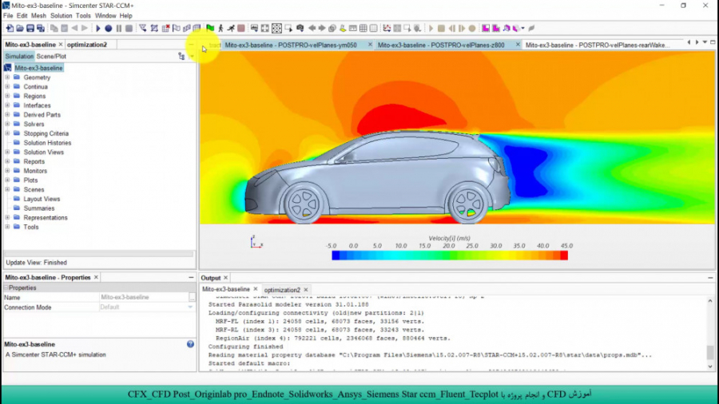Click the New Simulation toolbar icon
This screenshot has height=404, width=719.
coord(10,29)
